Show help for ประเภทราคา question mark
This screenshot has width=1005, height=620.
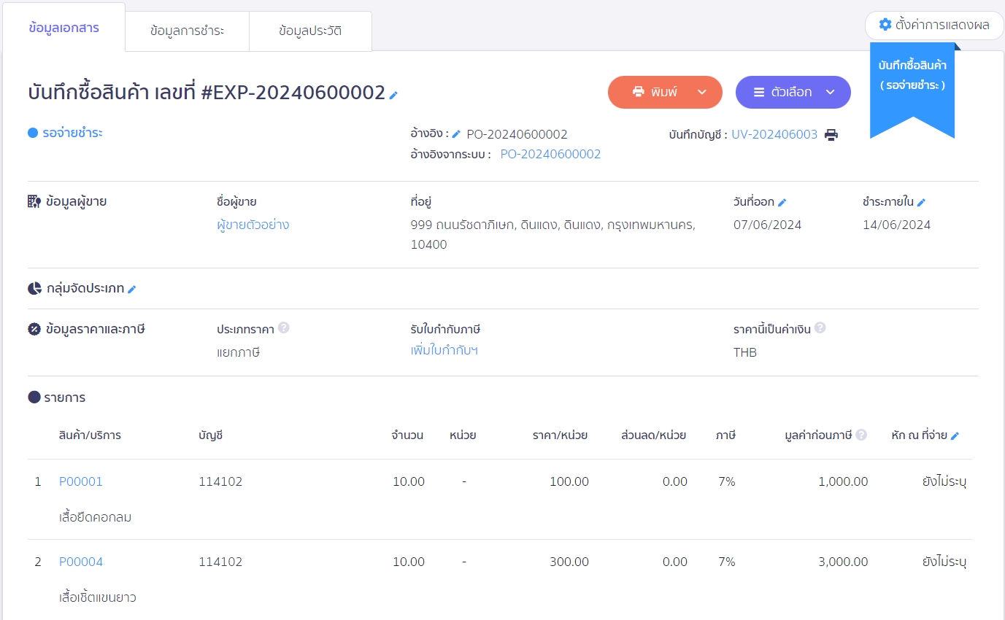coord(284,328)
